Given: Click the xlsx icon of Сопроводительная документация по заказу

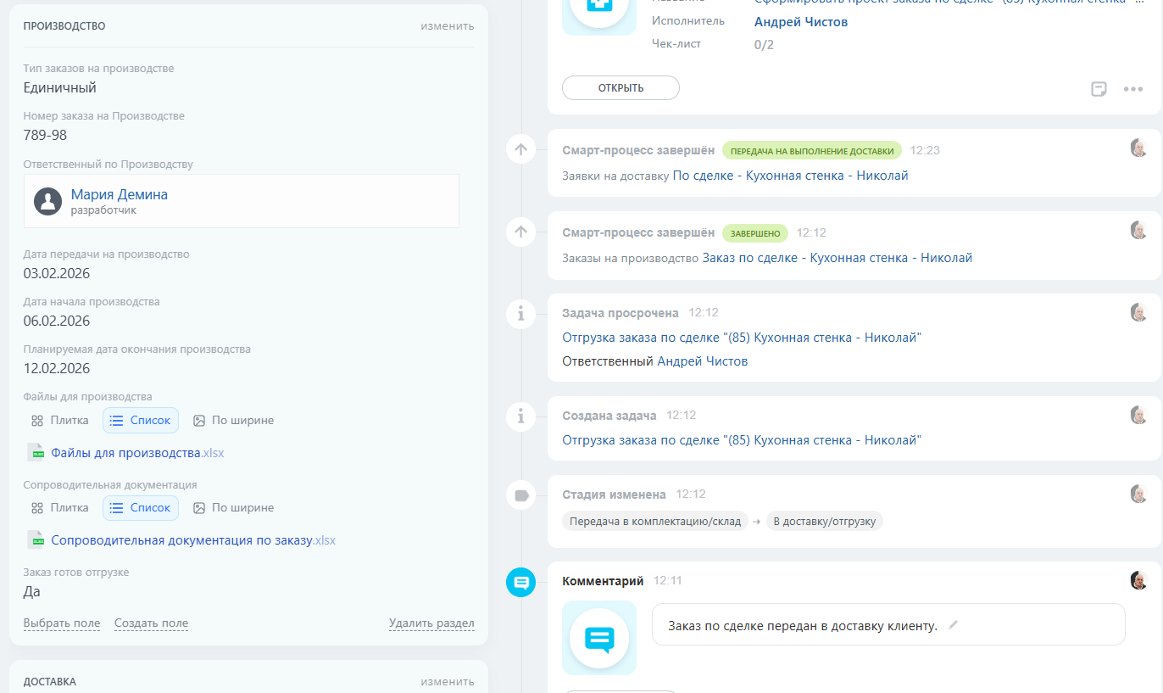Looking at the screenshot, I should click(36, 540).
